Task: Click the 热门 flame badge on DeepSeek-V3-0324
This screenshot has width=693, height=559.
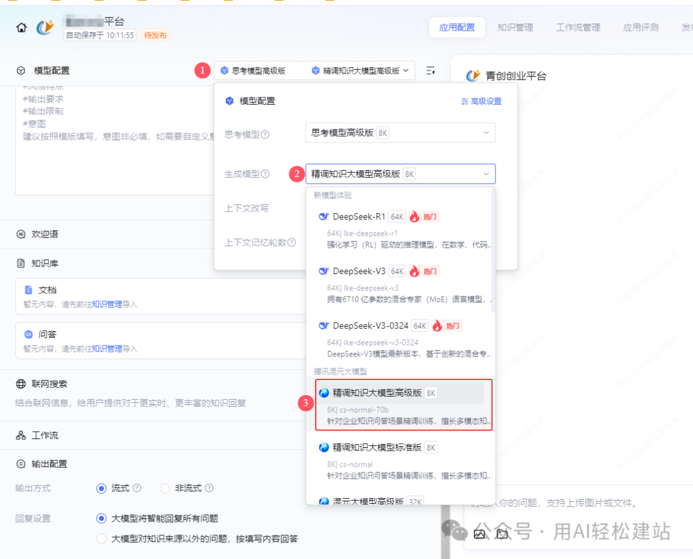Action: point(447,325)
